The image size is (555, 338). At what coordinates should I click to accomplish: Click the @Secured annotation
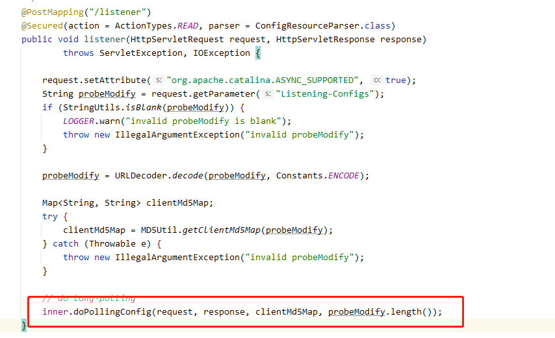click(x=42, y=26)
